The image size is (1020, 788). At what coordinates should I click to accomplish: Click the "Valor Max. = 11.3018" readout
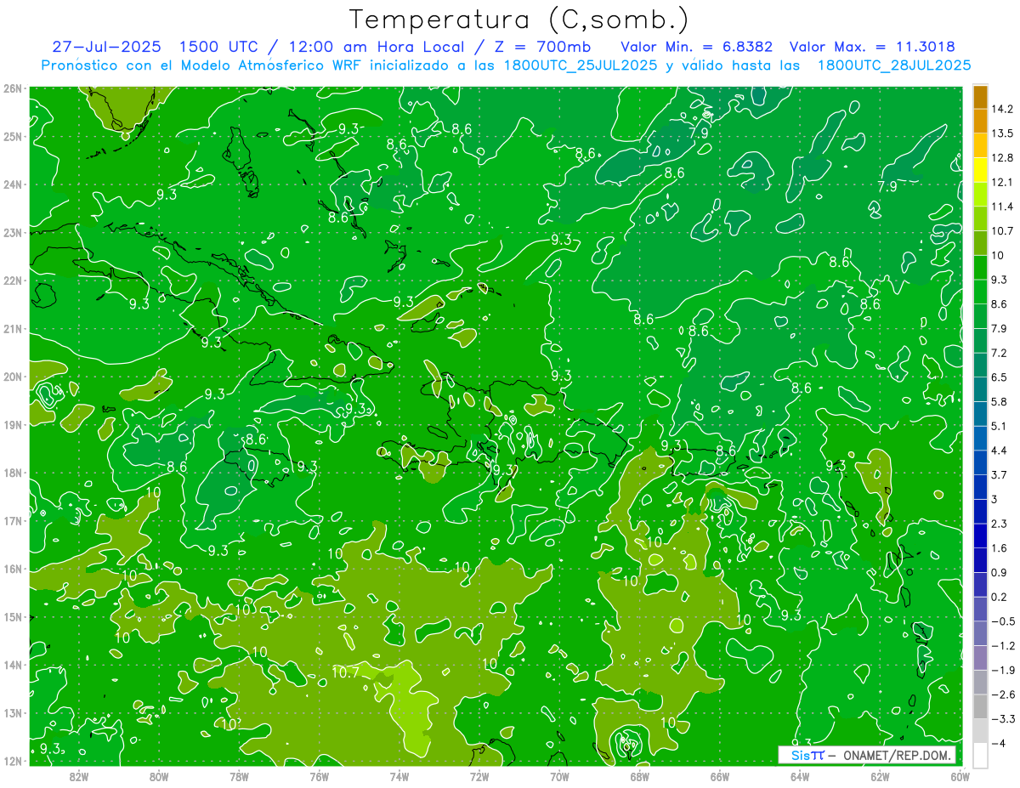[x=872, y=47]
